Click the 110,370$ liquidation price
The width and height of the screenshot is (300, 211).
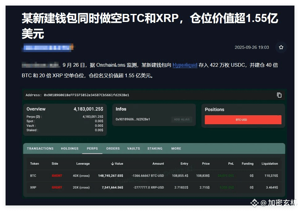point(271,175)
